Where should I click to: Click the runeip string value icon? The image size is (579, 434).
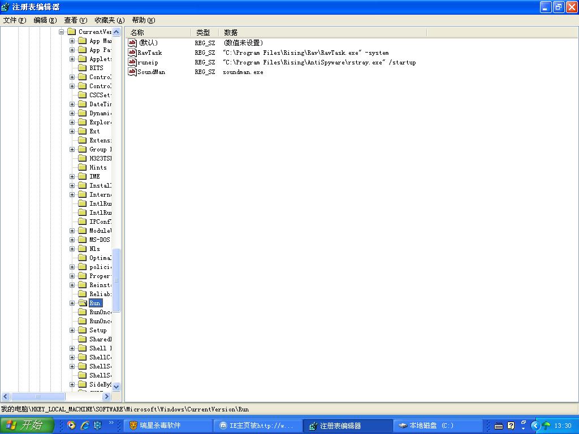(x=132, y=62)
